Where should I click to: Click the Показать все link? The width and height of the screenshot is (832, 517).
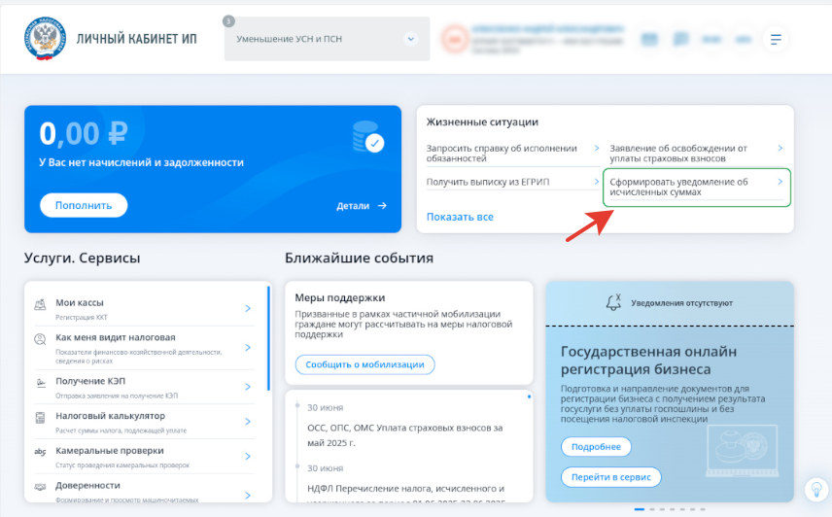pos(460,217)
